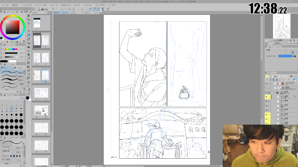This screenshot has height=167, width=298.
Task: Toggle visibility of the inner sub-folder layer
Action: (x=266, y=92)
